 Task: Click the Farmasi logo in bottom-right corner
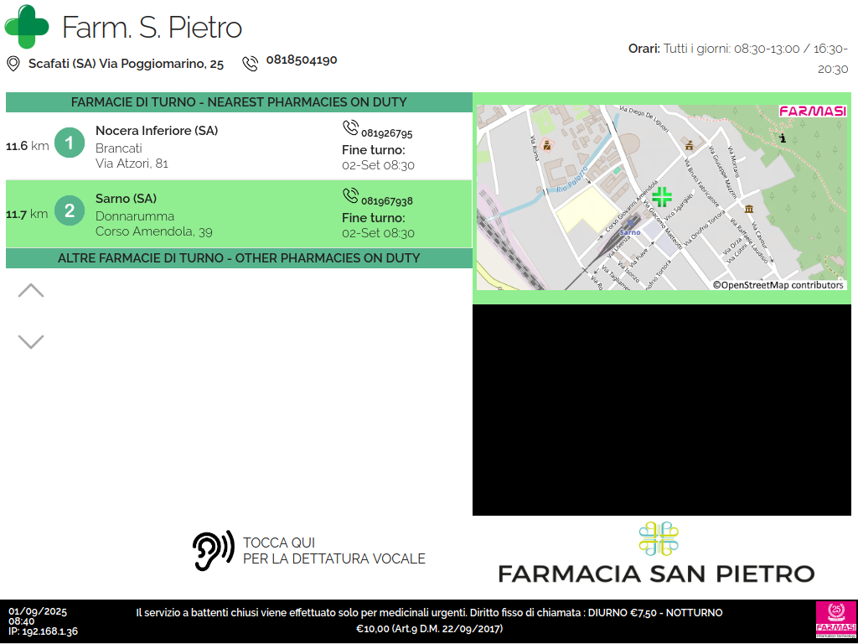click(x=835, y=620)
